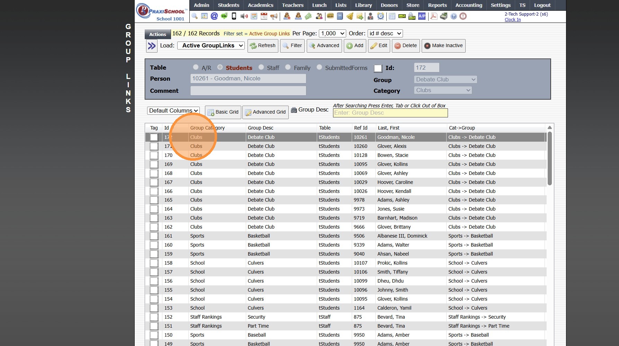Viewport: 619px width, 346px height.
Task: Open the email @ icon
Action: pos(214,16)
